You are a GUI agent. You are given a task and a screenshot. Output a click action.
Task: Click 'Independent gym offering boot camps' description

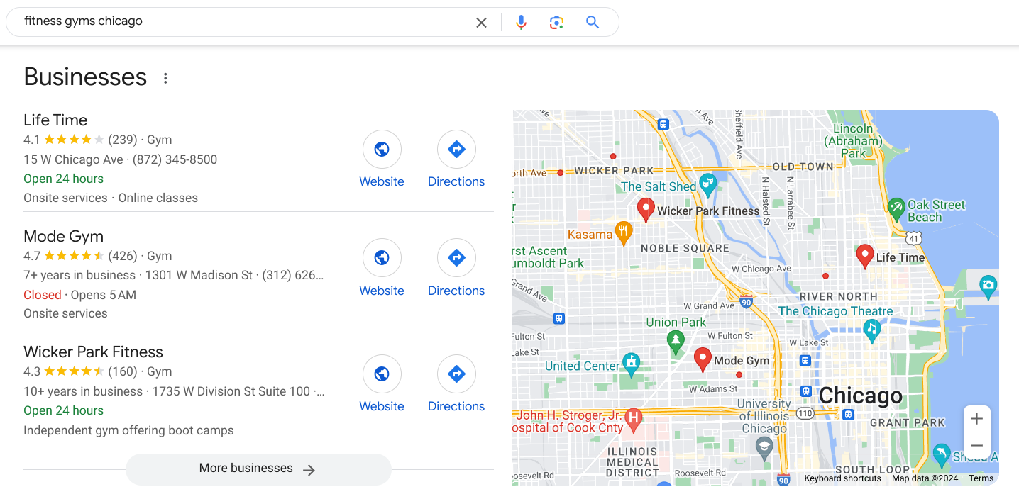[x=128, y=430]
